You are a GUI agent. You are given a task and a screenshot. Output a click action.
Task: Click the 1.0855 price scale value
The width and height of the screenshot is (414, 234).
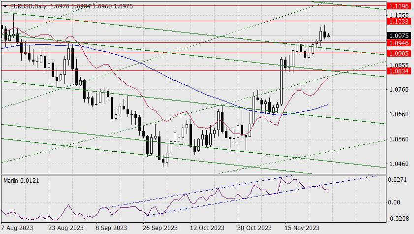[x=399, y=65]
